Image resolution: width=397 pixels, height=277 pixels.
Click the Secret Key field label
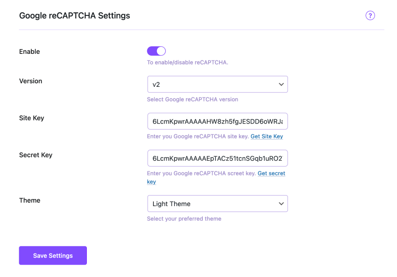(36, 155)
